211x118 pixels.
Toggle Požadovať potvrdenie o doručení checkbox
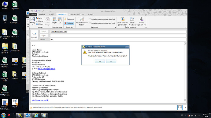point(90,19)
